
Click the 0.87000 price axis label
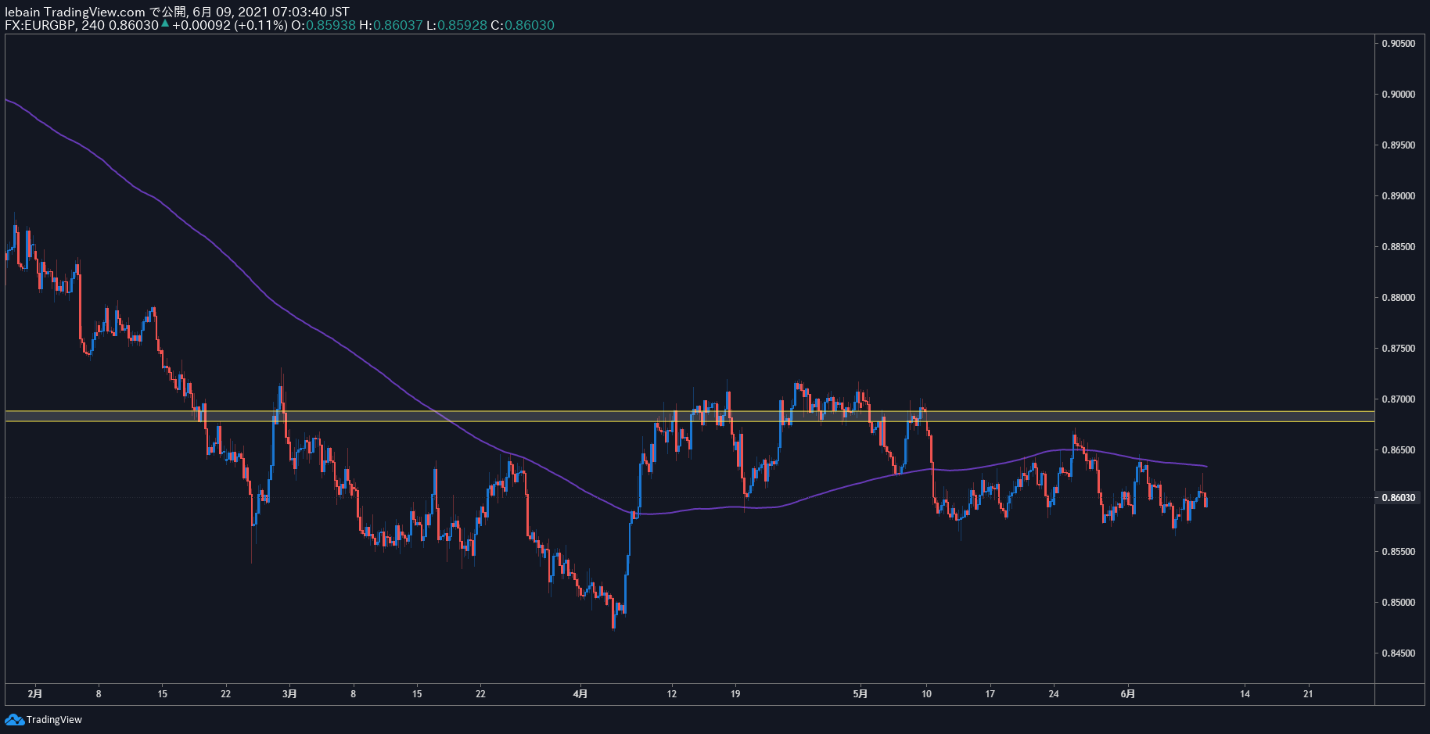pos(1398,399)
